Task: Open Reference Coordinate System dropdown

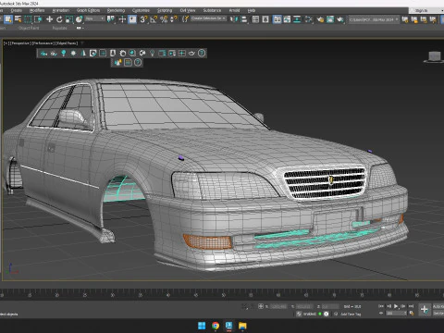Action: (95, 19)
